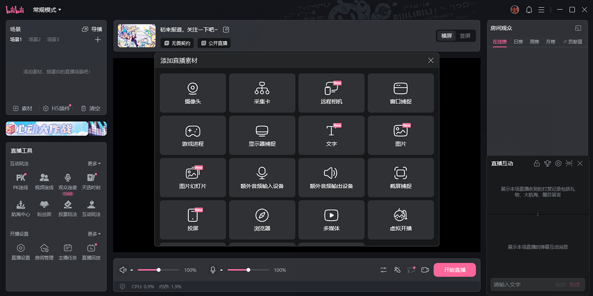
Task: Open 主播任务 streamer tasks
Action: tap(68, 252)
